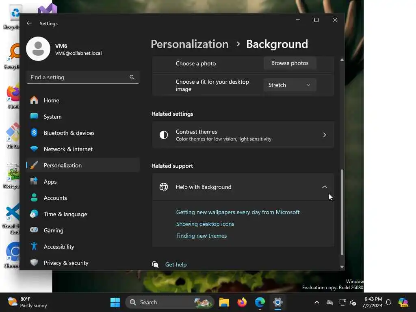Viewport: 416px width, 312px height.
Task: Open Network & internet settings
Action: click(x=83, y=149)
